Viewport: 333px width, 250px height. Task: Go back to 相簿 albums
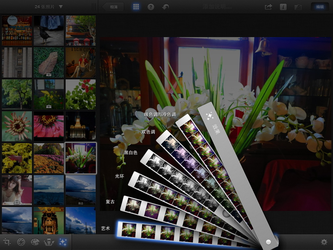coord(113,7)
